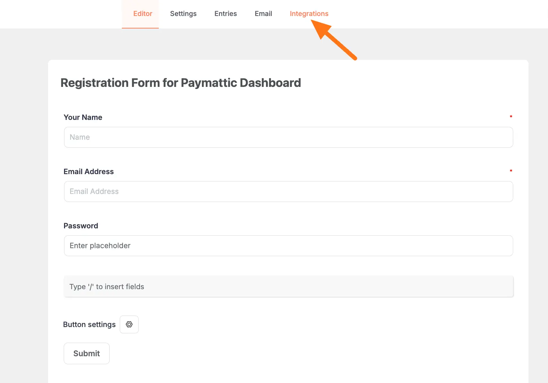Click the 'Email Address' field label
The width and height of the screenshot is (548, 383).
click(88, 172)
